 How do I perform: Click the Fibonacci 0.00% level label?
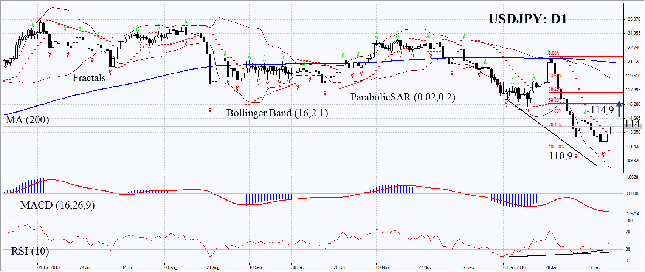[x=554, y=54]
